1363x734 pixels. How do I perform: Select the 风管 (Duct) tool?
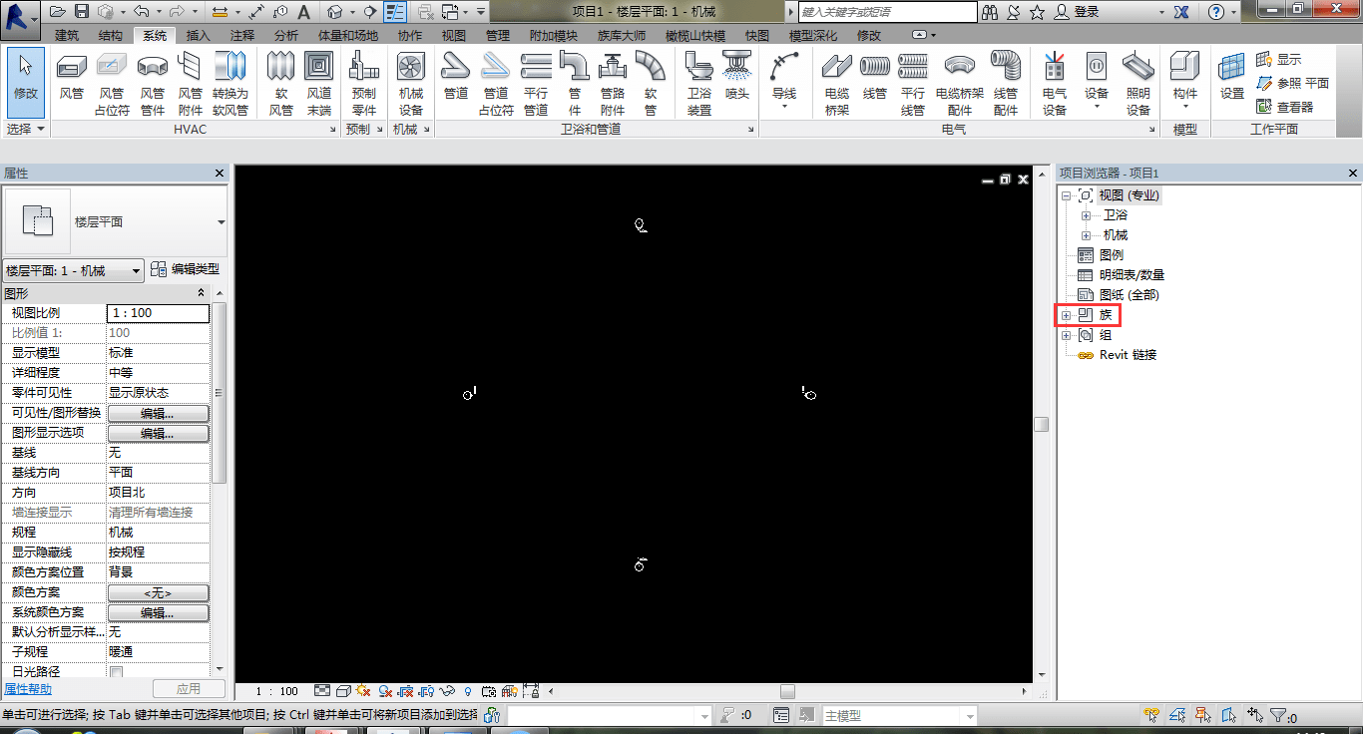[72, 79]
